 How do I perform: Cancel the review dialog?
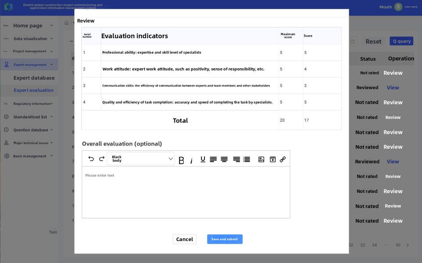click(184, 239)
